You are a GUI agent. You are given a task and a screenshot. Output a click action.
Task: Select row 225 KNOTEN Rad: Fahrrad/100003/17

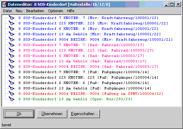(86, 50)
